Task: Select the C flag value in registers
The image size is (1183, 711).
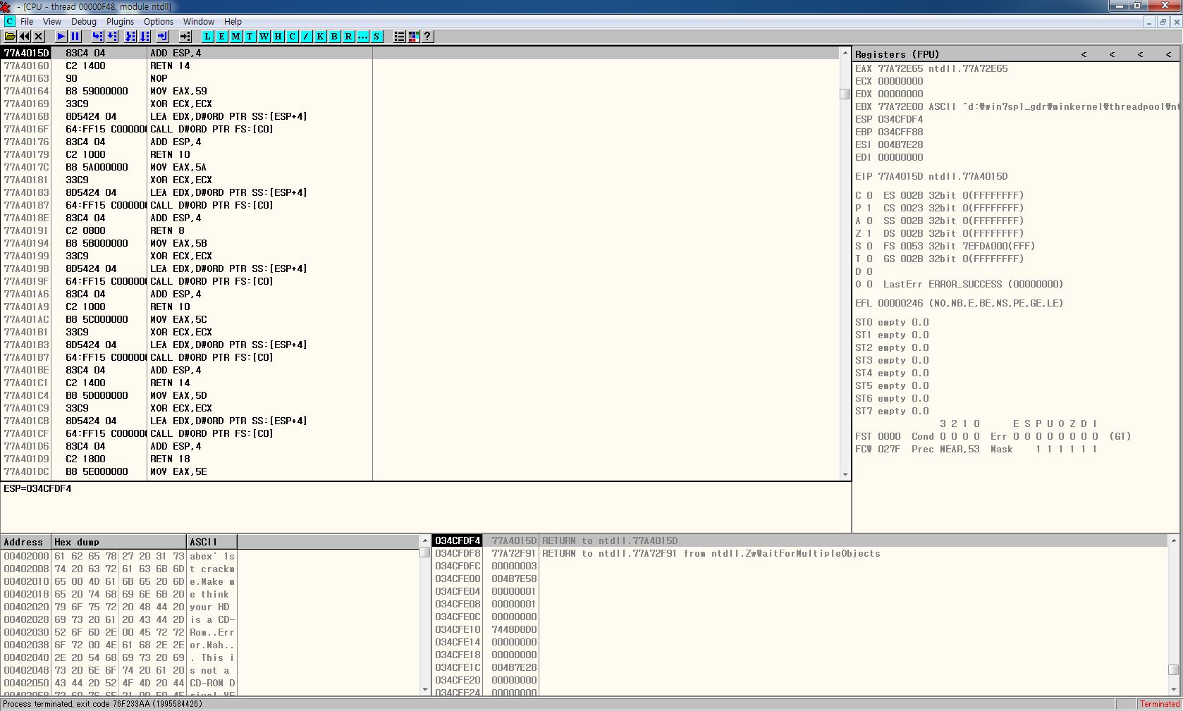Action: 869,195
